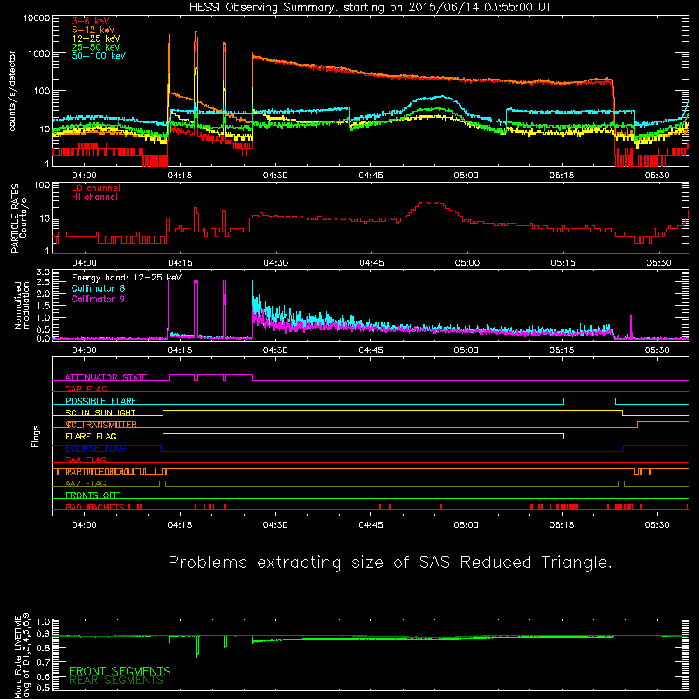Select the FRONT SEGMENTS legend label
The height and width of the screenshot is (699, 699).
pos(120,671)
